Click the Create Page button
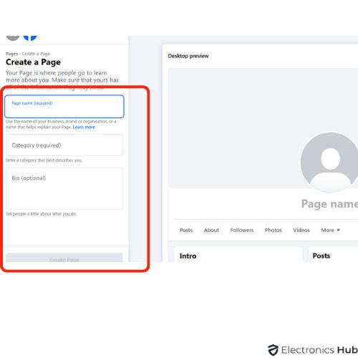 [x=64, y=258]
